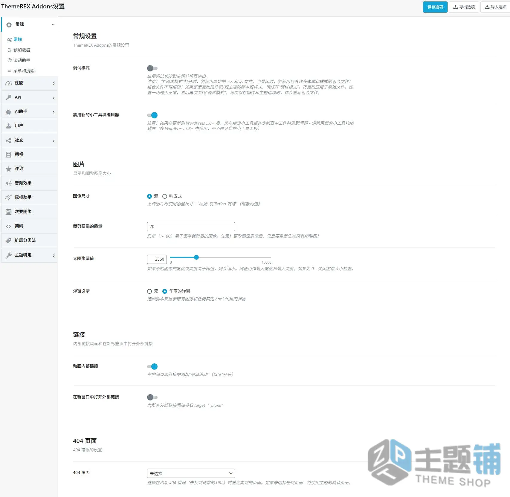The image size is (510, 497).
Task: Go to the 鼠标助手 settings tab
Action: point(30,198)
